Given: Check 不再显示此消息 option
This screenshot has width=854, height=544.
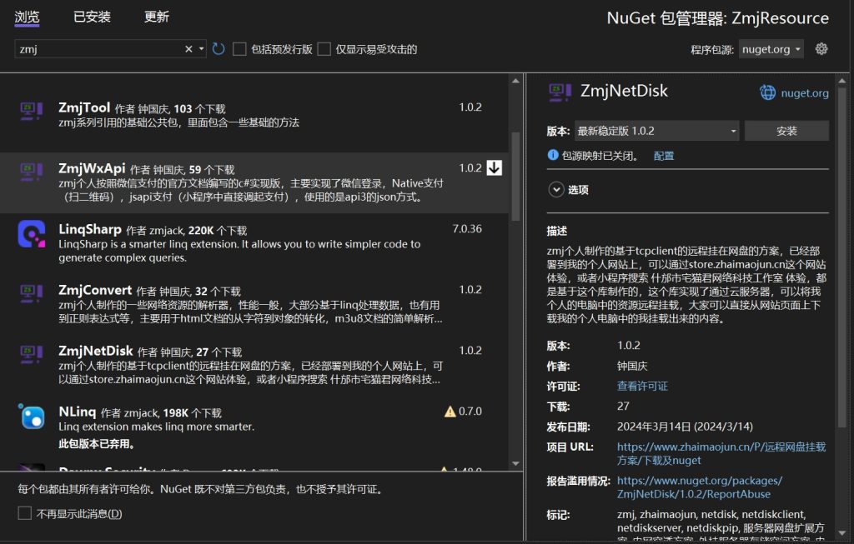Looking at the screenshot, I should [x=23, y=512].
